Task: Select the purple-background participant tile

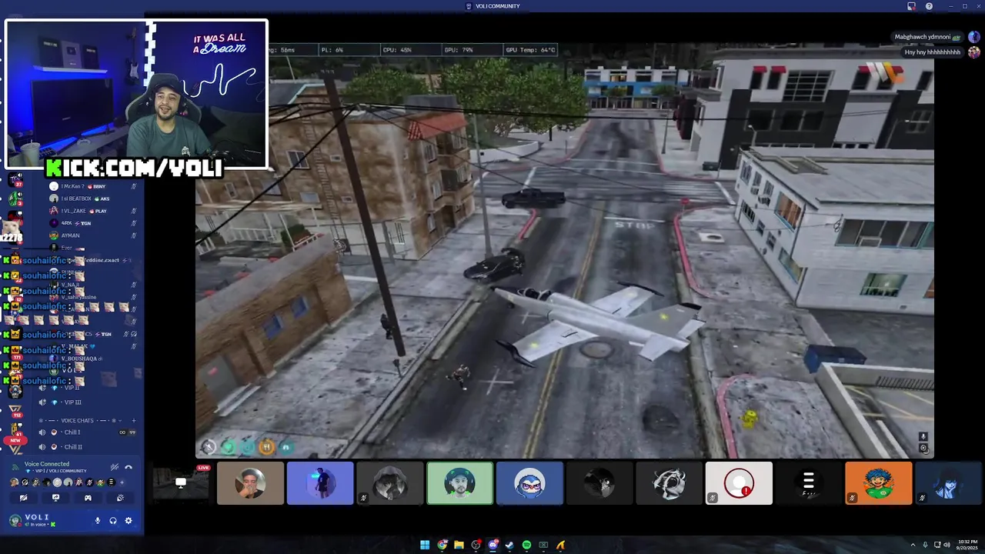Action: [x=320, y=483]
